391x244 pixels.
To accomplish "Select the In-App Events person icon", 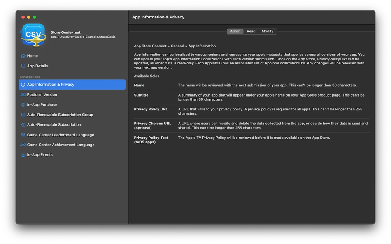I will (x=23, y=155).
